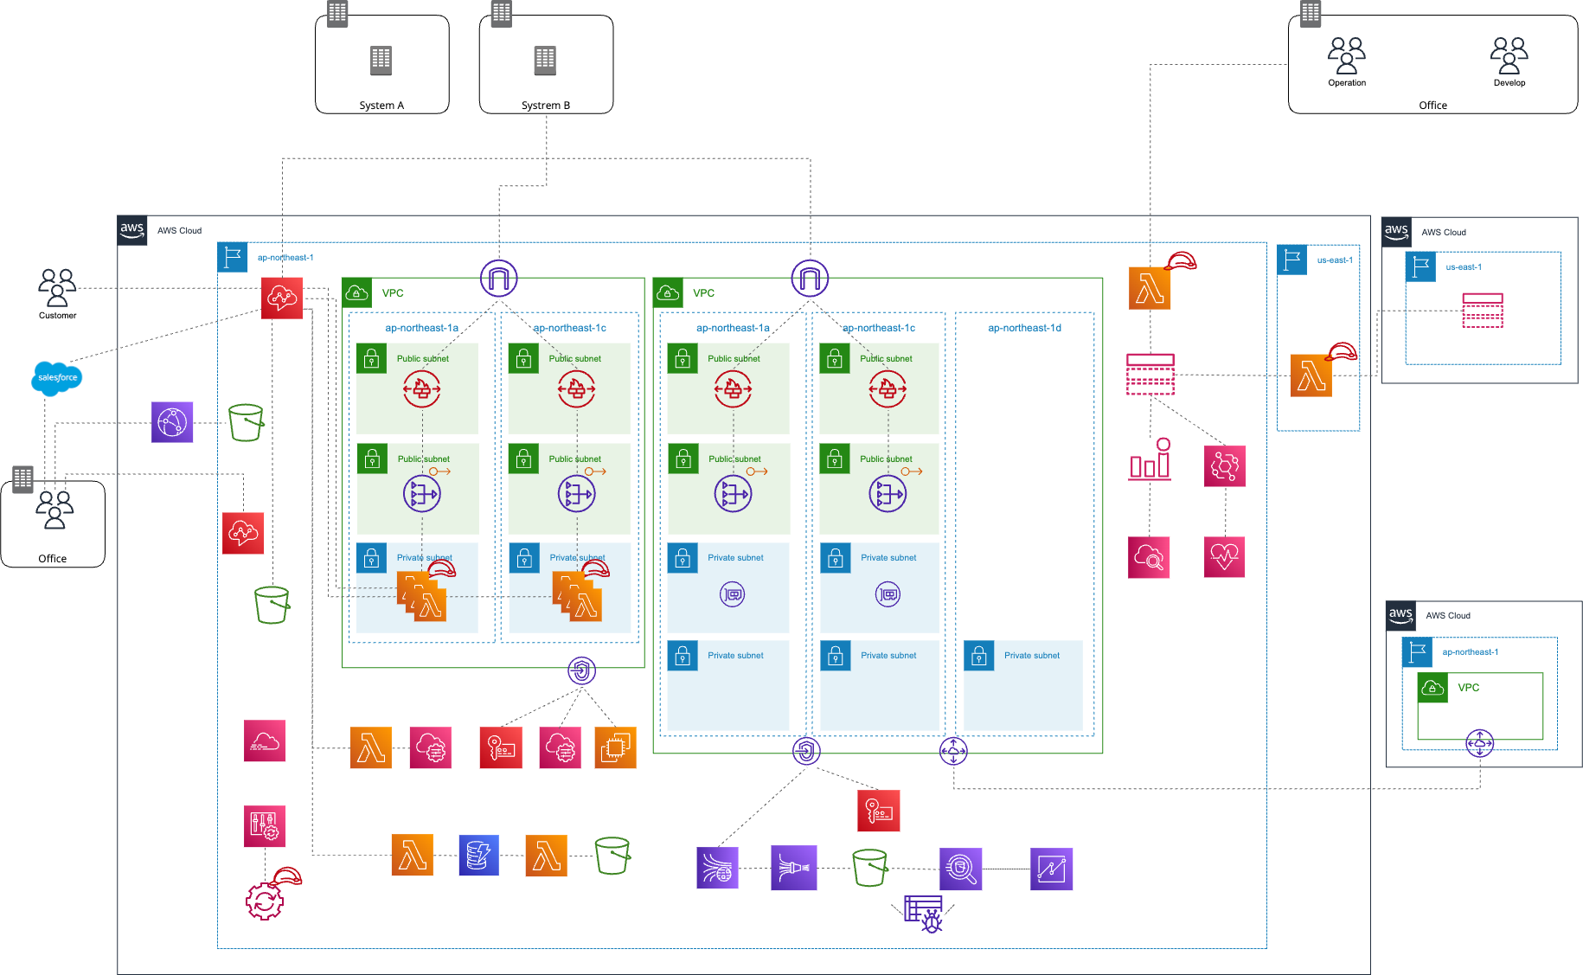1583x975 pixels.
Task: Select the gateway icon atop the left VPC
Action: point(499,279)
